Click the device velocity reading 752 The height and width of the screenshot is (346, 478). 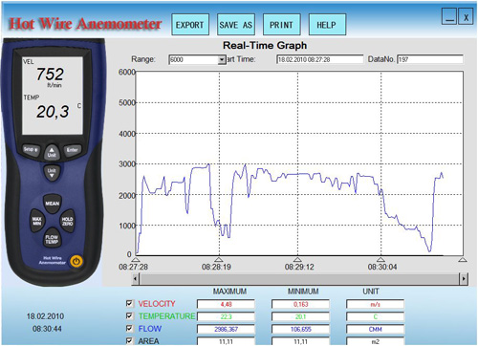coord(50,74)
